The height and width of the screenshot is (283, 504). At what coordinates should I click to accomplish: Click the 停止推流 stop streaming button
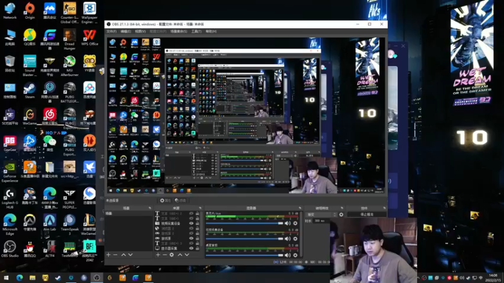click(367, 214)
